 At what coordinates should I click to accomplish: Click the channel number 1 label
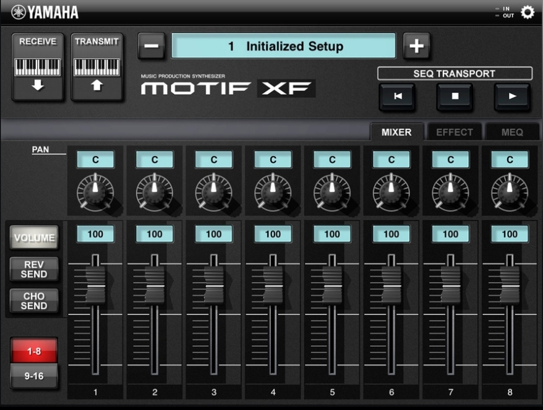(95, 392)
